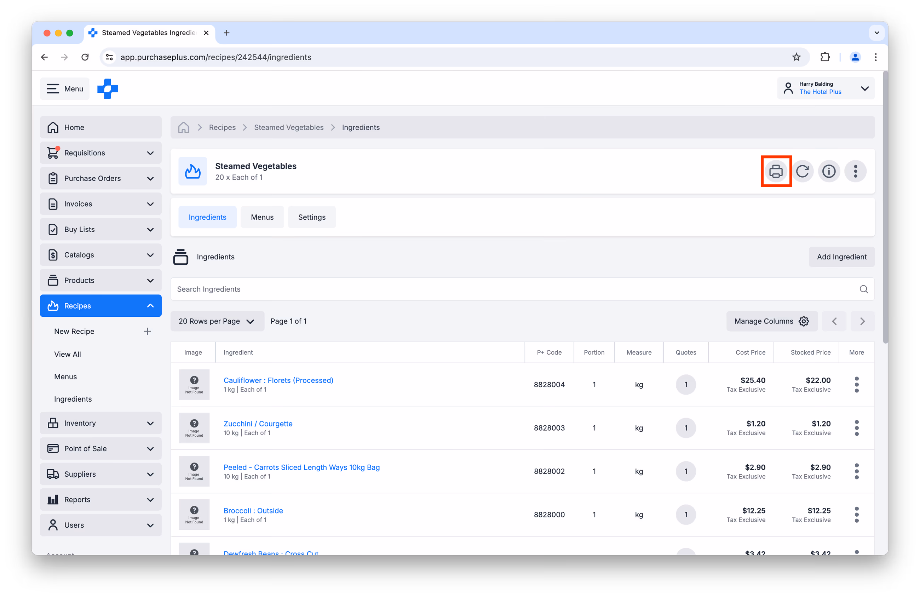Open Cauliflower : Florets (Processed) link
The width and height of the screenshot is (920, 597).
pyautogui.click(x=278, y=380)
